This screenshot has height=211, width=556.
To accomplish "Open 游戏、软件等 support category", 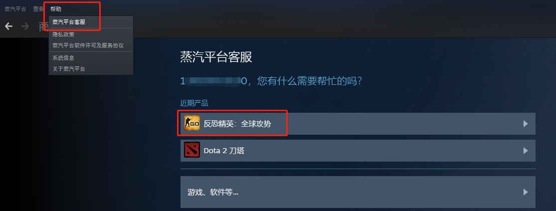I will (358, 192).
